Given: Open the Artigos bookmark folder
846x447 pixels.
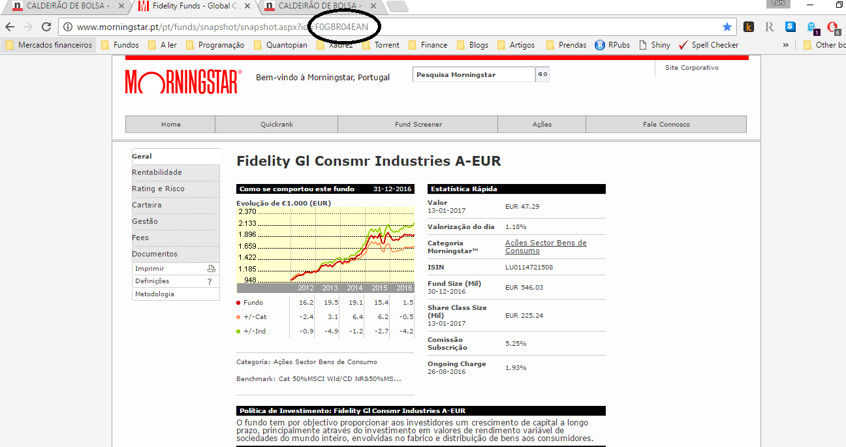Looking at the screenshot, I should 516,45.
